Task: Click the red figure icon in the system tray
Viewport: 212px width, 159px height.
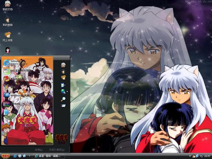Action: coord(194,156)
